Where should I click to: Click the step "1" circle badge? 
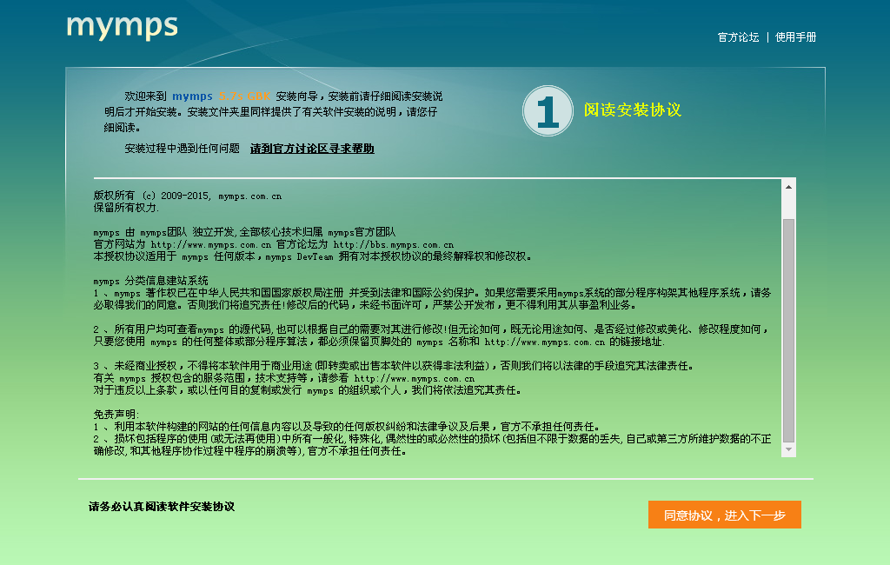547,111
